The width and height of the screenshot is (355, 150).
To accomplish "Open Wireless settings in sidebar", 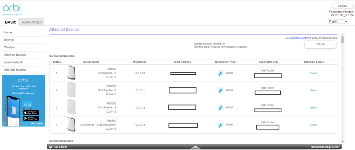I will click(10, 47).
